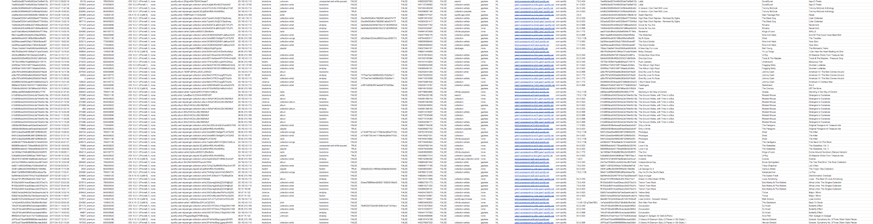
Task: Select the "Radiohead" artist cell
Action: [x=767, y=85]
